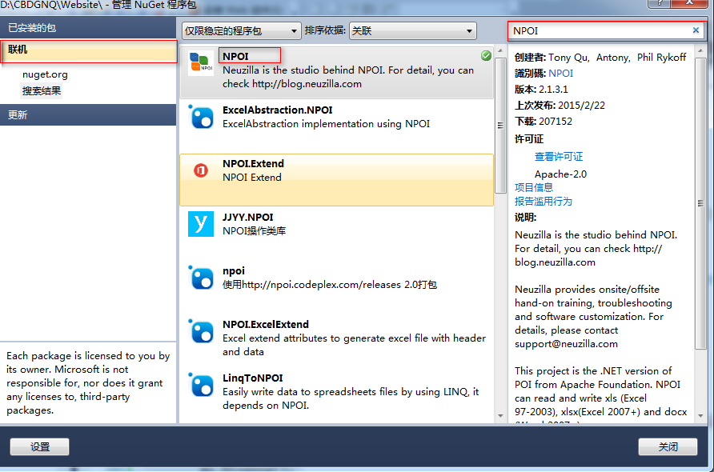Select the ExcelAbstraction.NPOI package row

click(336, 126)
